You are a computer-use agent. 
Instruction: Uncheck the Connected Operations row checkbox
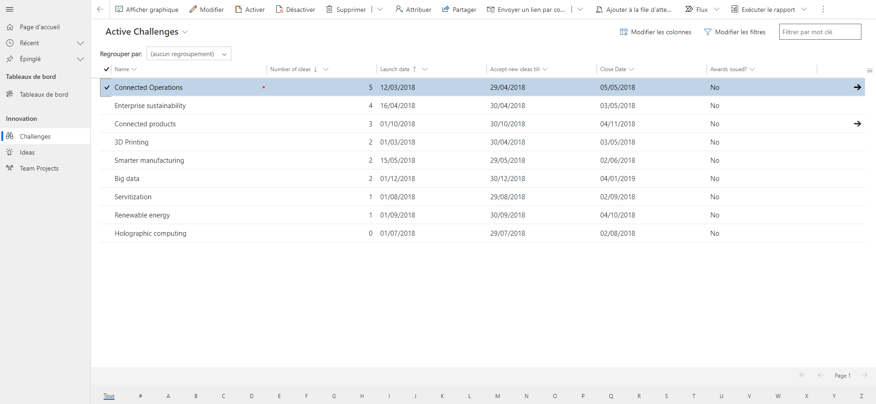pyautogui.click(x=107, y=87)
